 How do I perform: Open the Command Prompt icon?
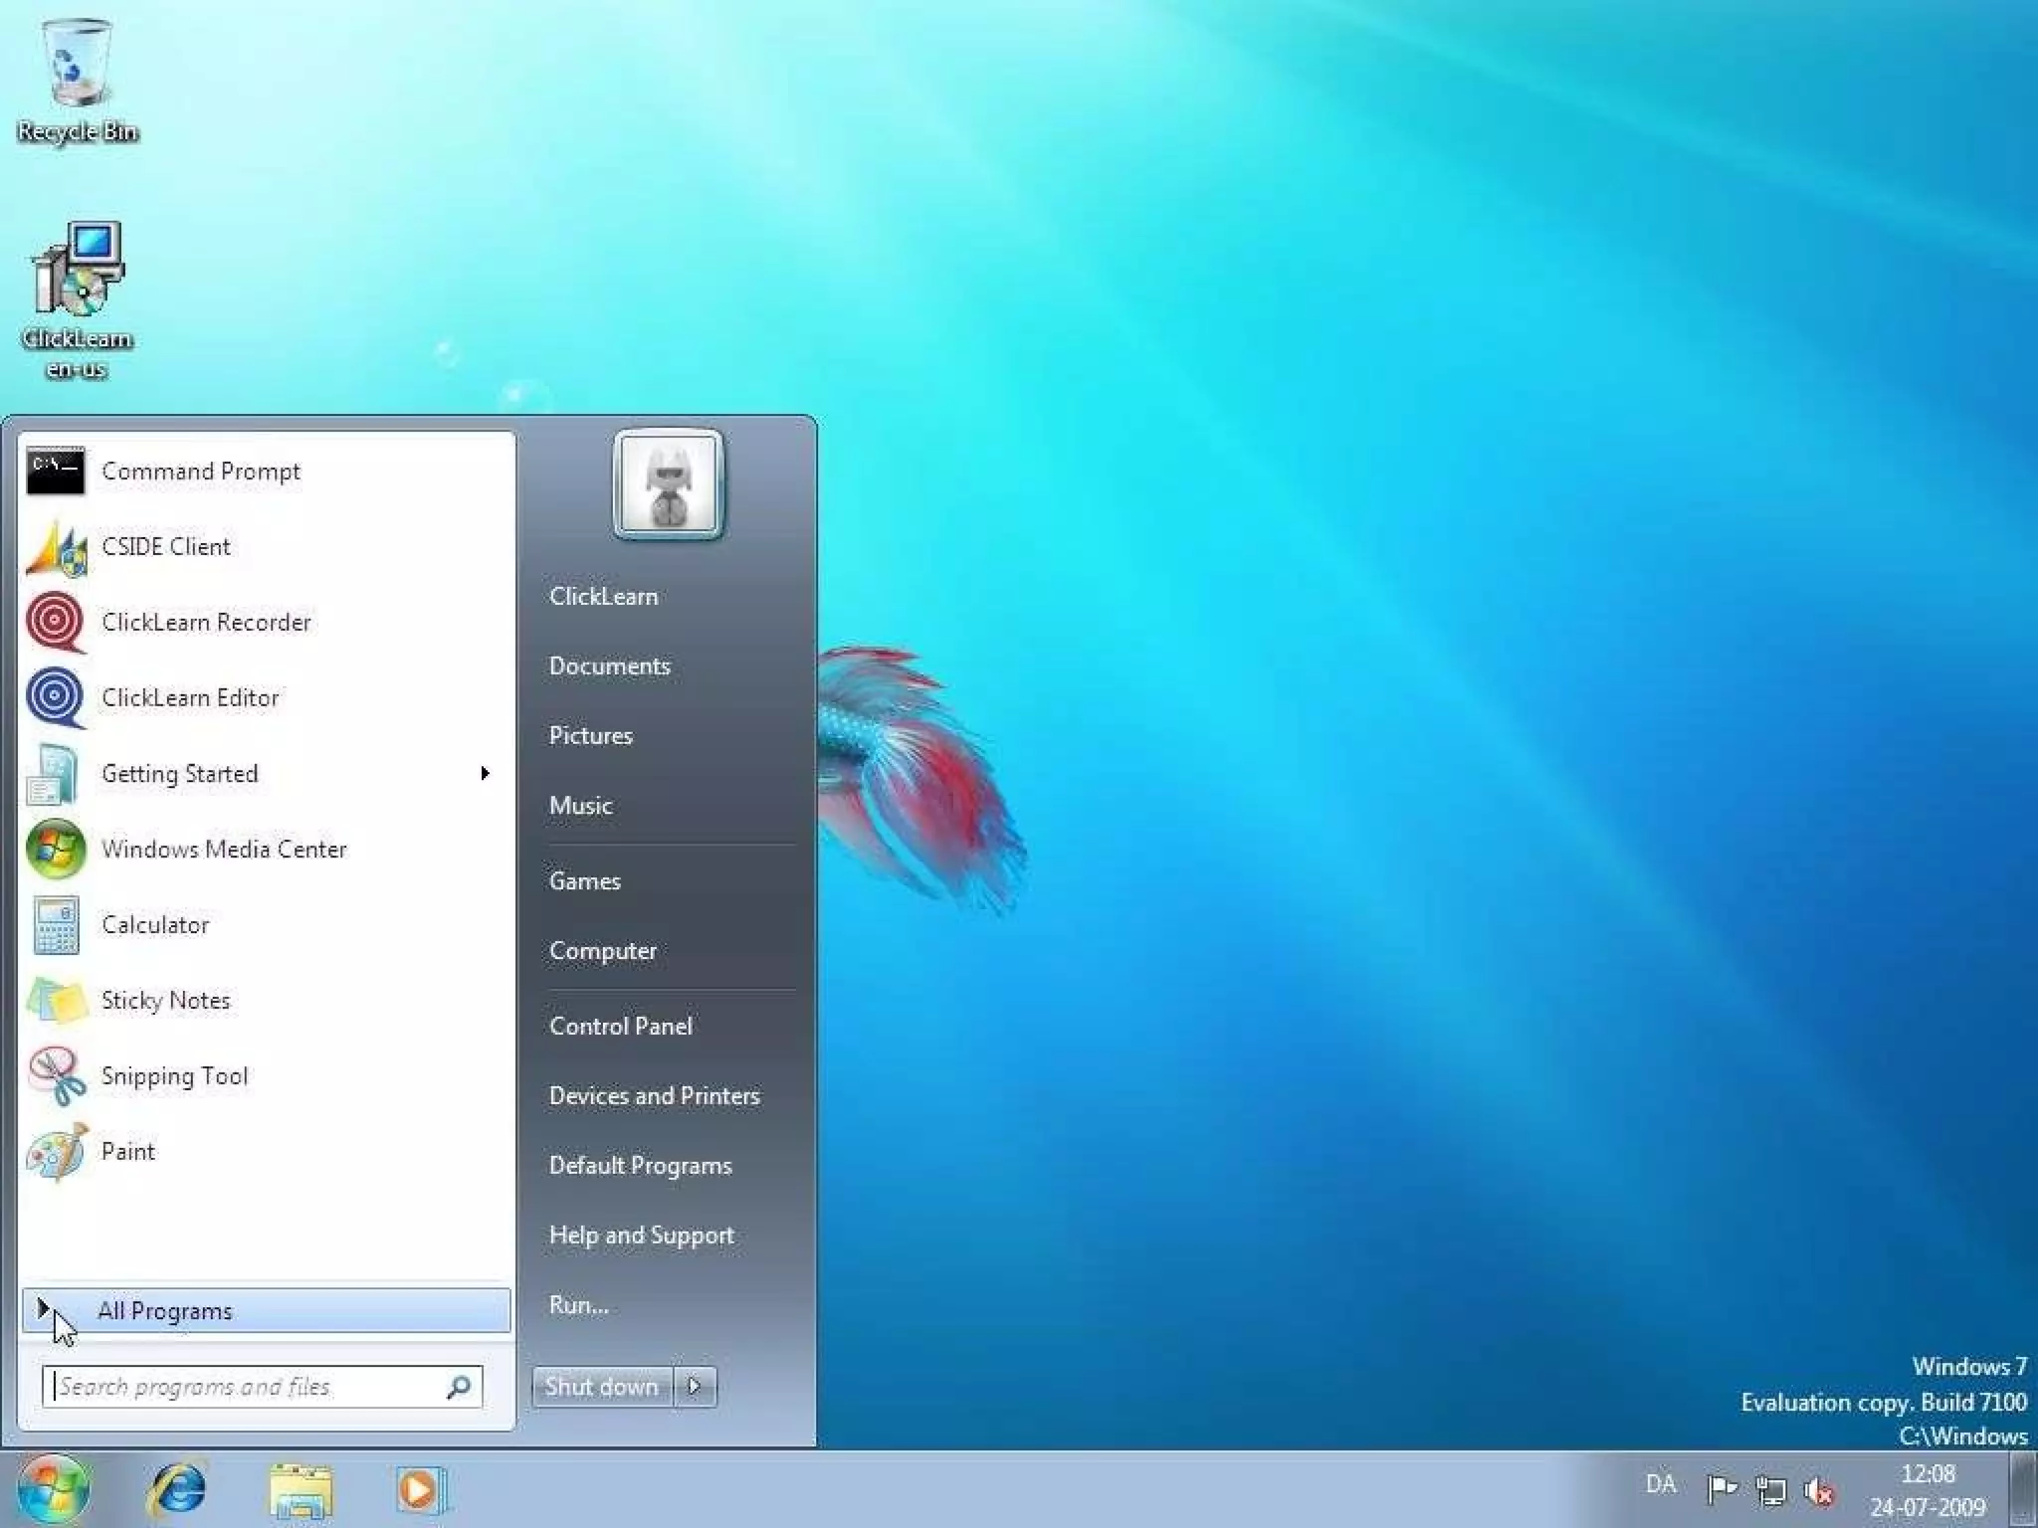[56, 471]
